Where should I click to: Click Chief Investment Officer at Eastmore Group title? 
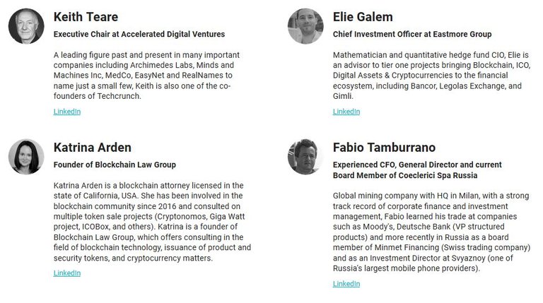[x=412, y=34]
